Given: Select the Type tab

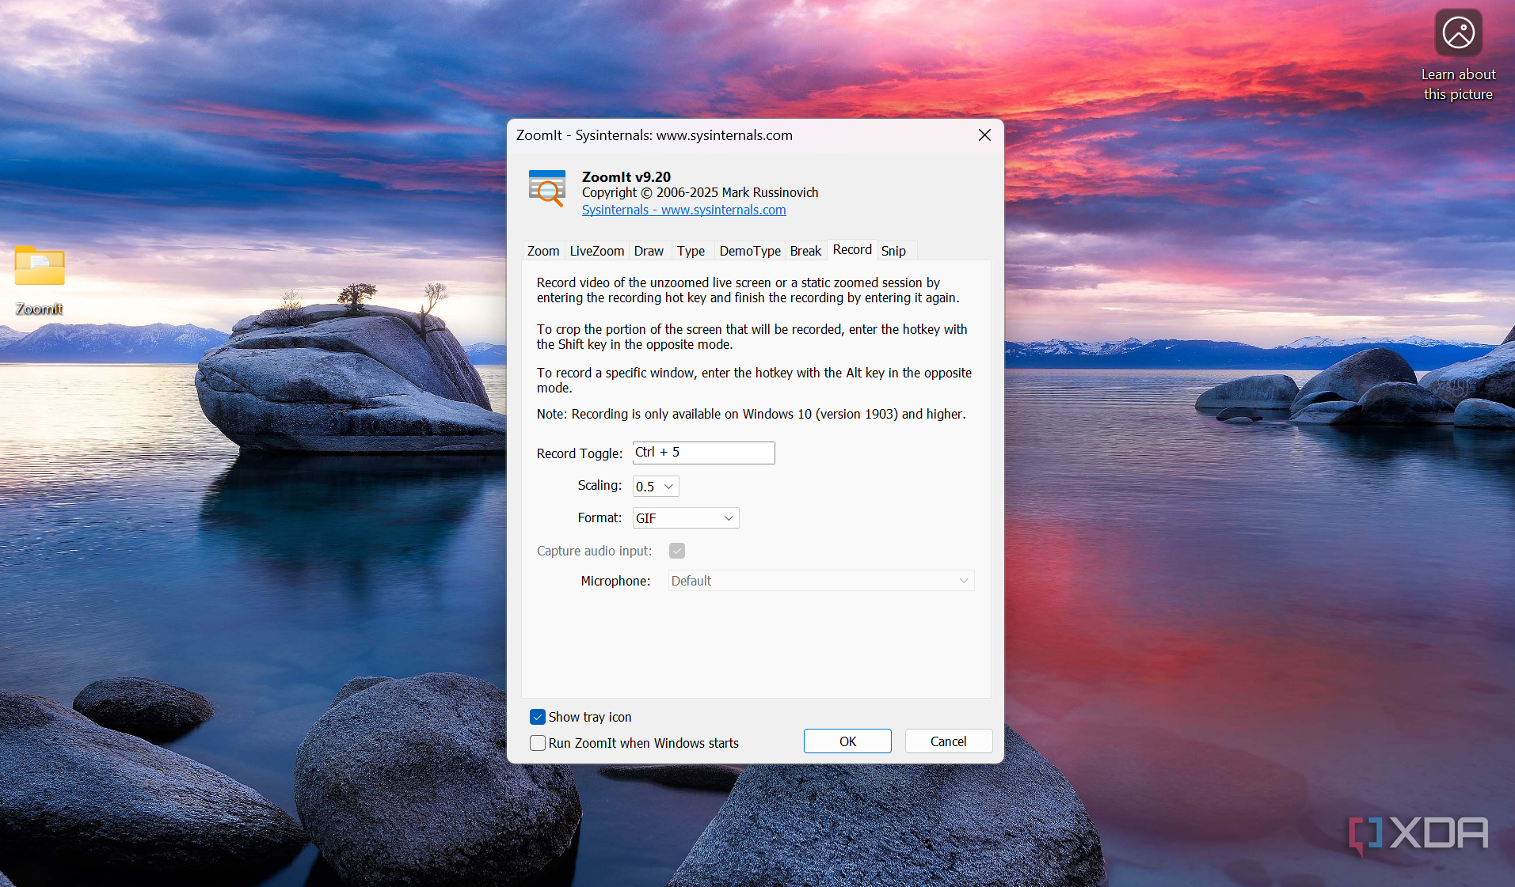Looking at the screenshot, I should coord(691,251).
